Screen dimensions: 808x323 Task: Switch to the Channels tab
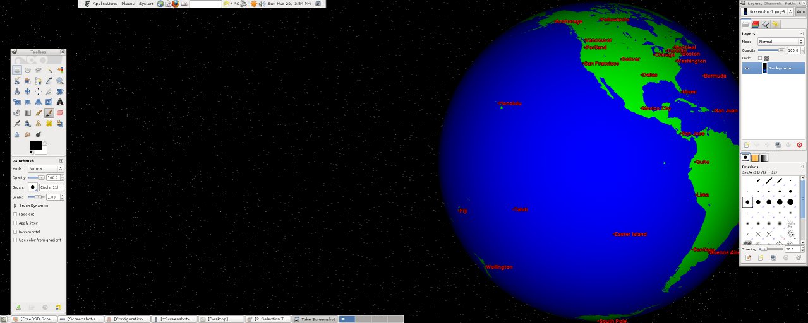pyautogui.click(x=756, y=24)
